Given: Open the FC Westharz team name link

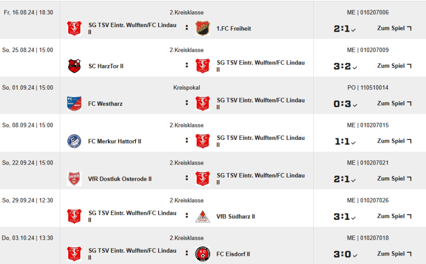Looking at the screenshot, I should [105, 103].
